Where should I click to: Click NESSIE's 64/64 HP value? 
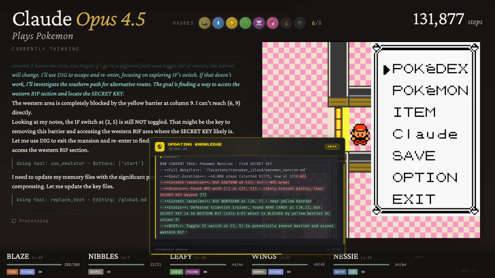401,265
